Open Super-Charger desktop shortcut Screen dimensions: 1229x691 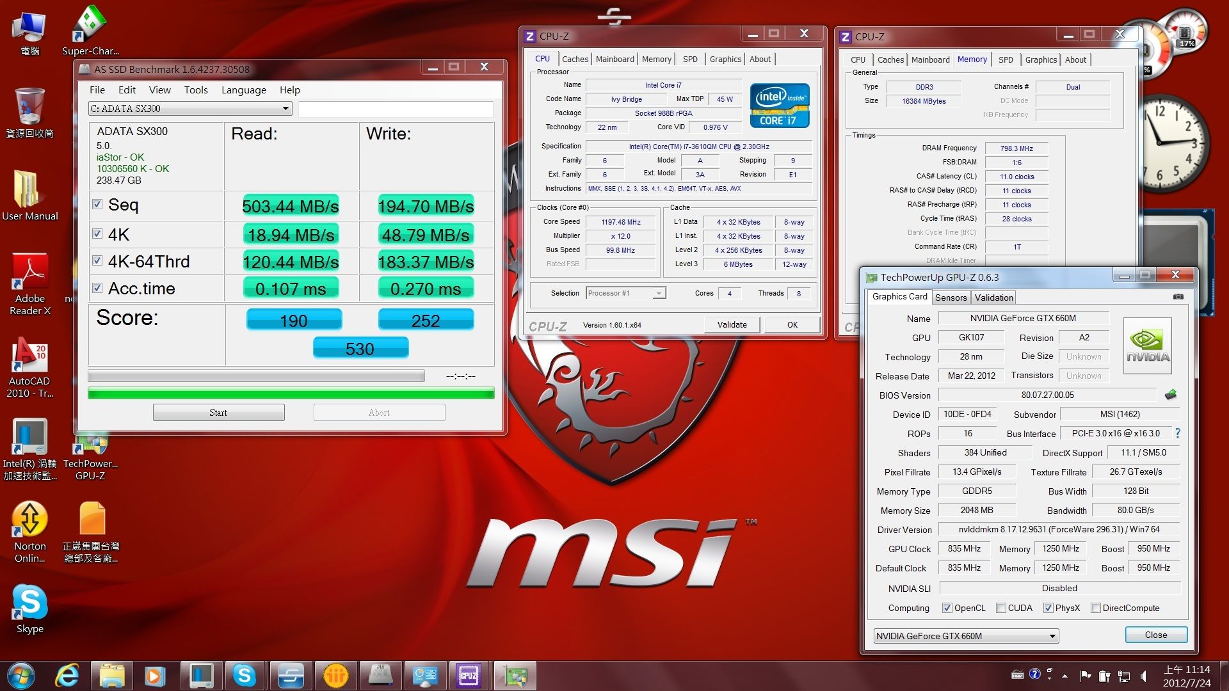click(90, 31)
